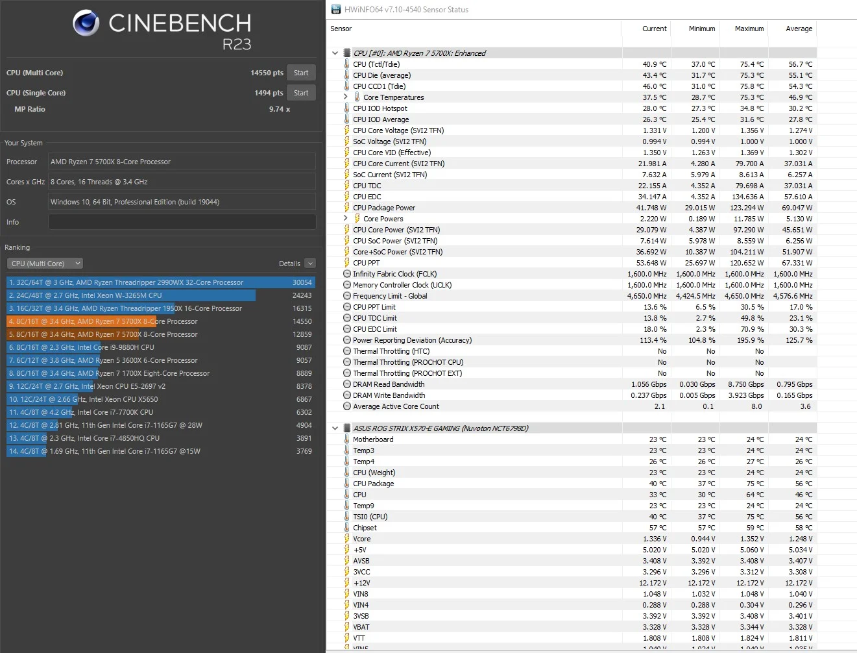The image size is (857, 653).
Task: Select the orange Ryzen 7 5700X 14550 ranking entry
Action: [x=161, y=321]
